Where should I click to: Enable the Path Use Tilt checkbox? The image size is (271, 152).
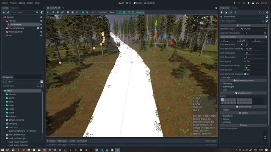[245, 70]
